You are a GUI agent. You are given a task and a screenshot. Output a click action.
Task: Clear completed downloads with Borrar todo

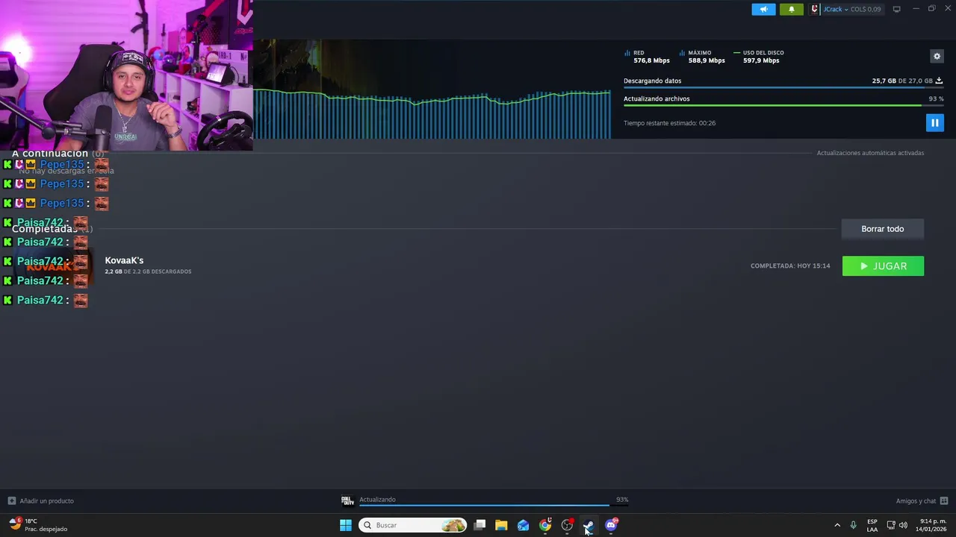(883, 229)
